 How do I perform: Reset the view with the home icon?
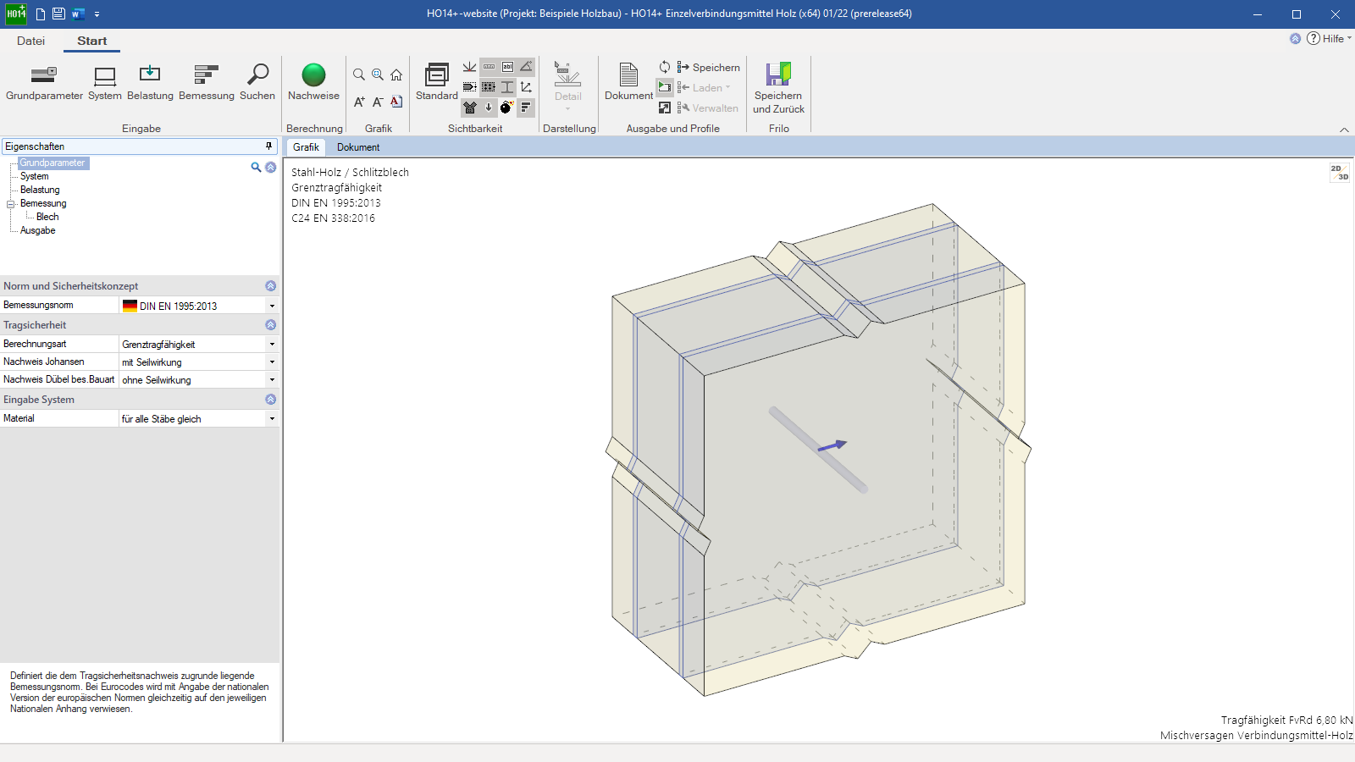coord(396,75)
